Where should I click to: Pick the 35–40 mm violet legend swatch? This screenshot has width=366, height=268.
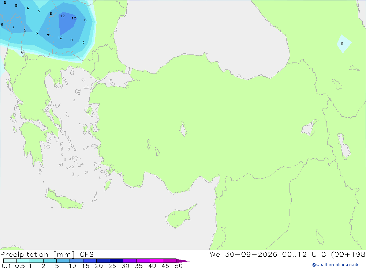pyautogui.click(x=143, y=261)
